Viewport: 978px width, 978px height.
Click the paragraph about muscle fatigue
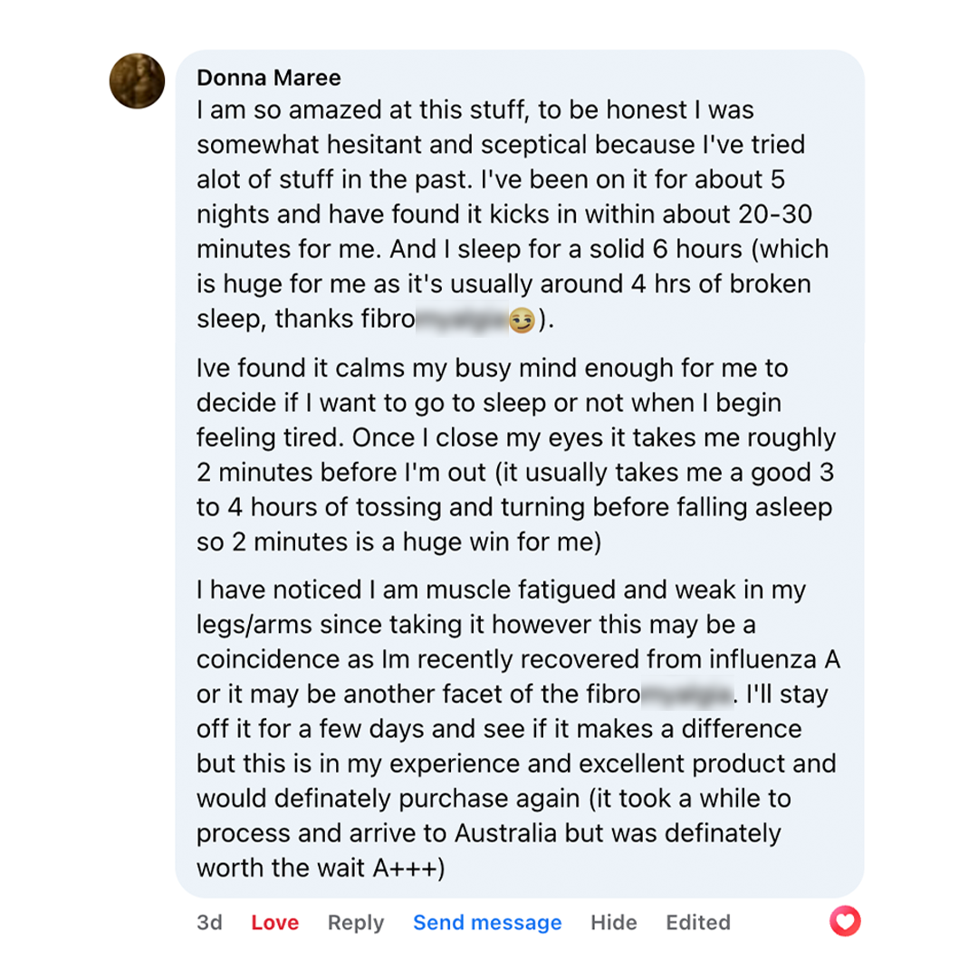coord(516,729)
